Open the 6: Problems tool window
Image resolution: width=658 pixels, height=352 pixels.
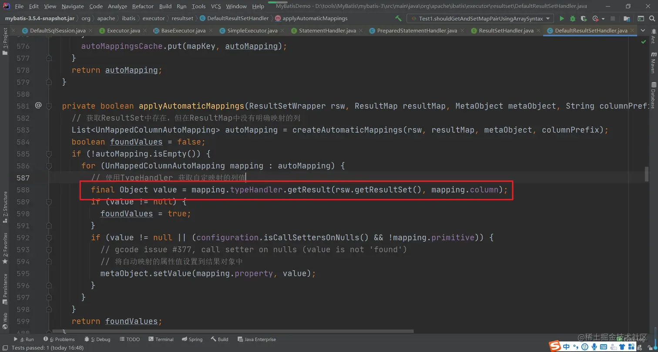coord(59,339)
